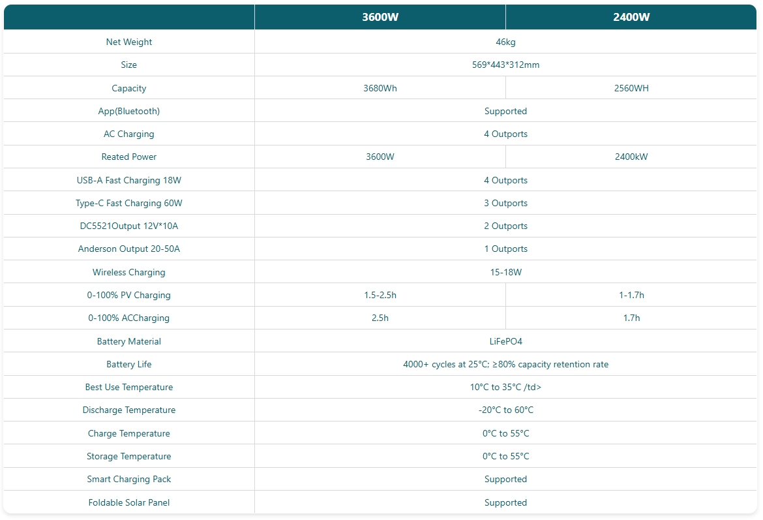This screenshot has height=520, width=763.
Task: Click the 2400kW rated power value
Action: (631, 157)
